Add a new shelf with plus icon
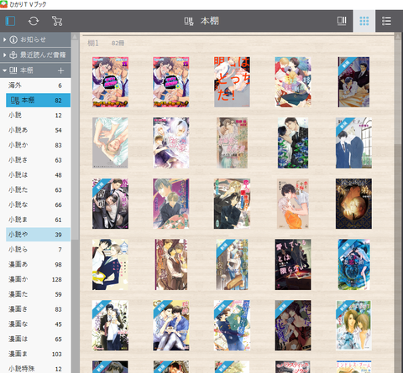This screenshot has width=403, height=373. 60,70
